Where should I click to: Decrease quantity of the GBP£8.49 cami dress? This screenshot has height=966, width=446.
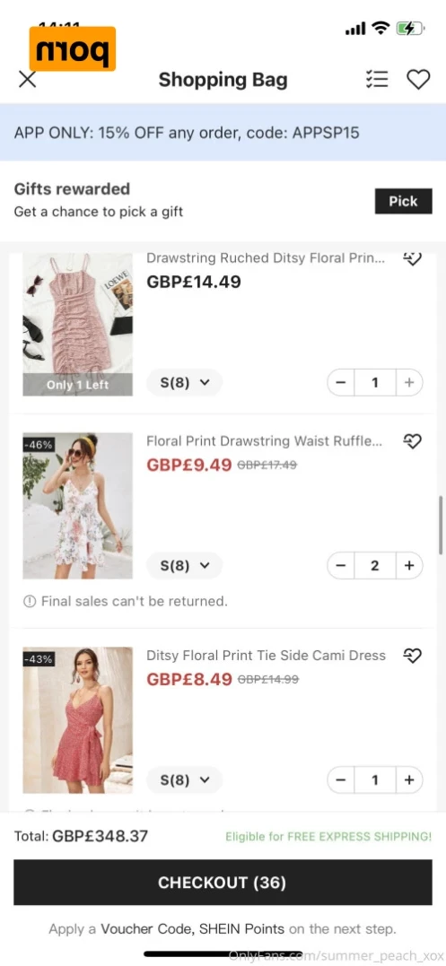[x=341, y=780]
